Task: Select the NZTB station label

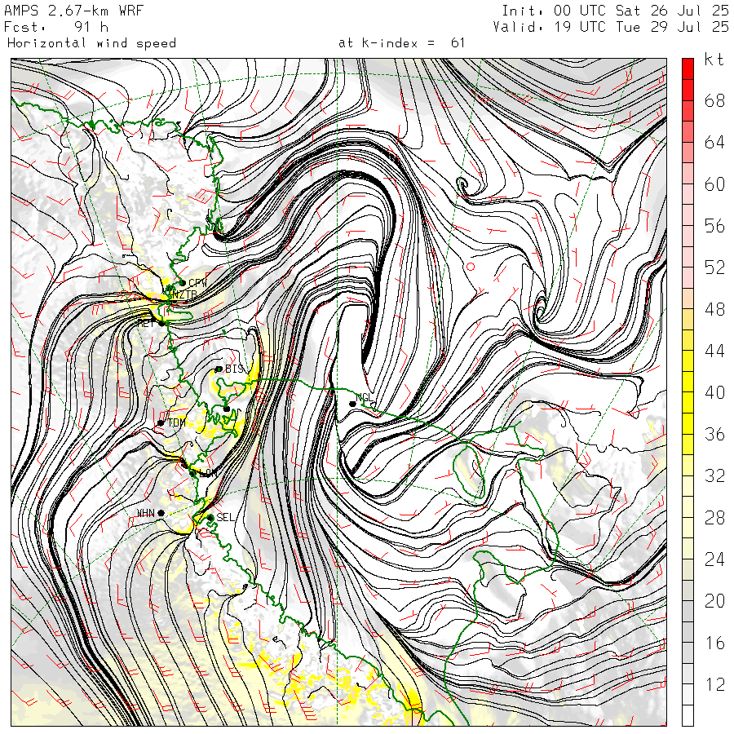Action: (x=183, y=294)
